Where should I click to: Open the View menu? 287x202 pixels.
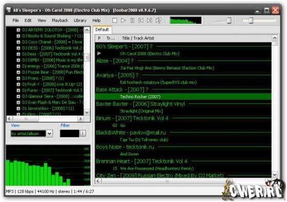point(42,20)
